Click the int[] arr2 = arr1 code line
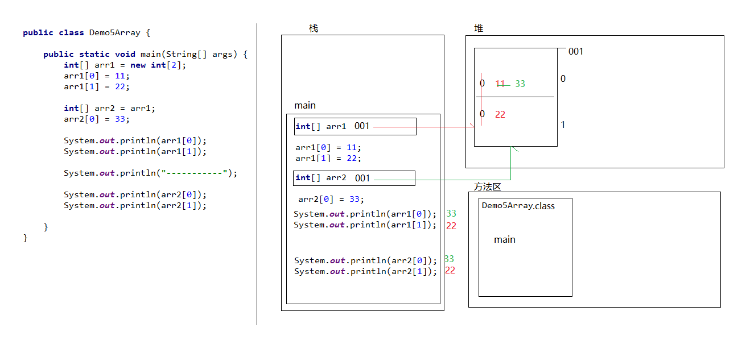The image size is (746, 340). [109, 108]
